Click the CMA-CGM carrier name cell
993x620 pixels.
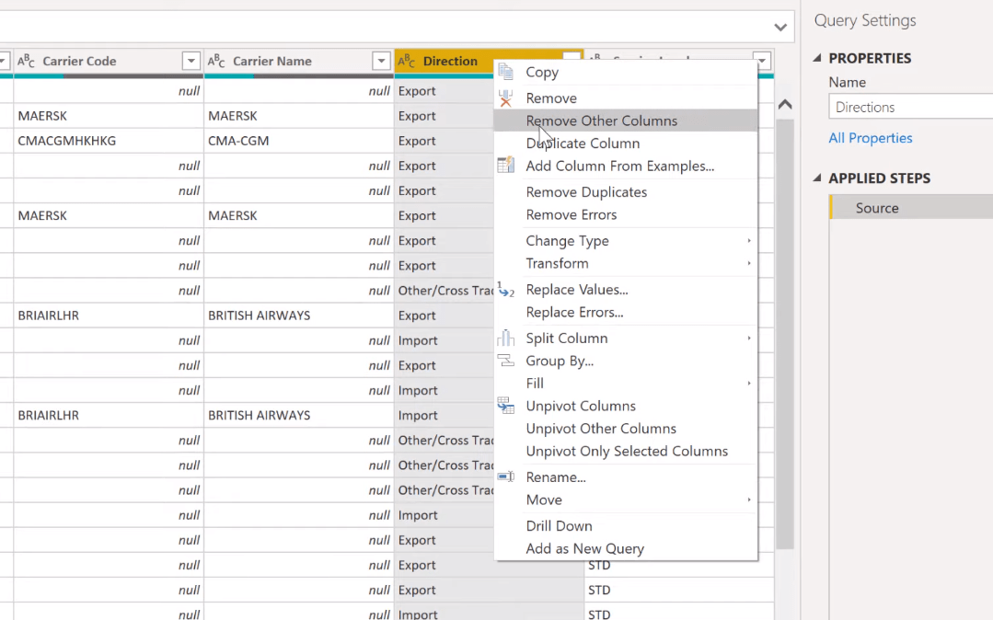pos(298,141)
